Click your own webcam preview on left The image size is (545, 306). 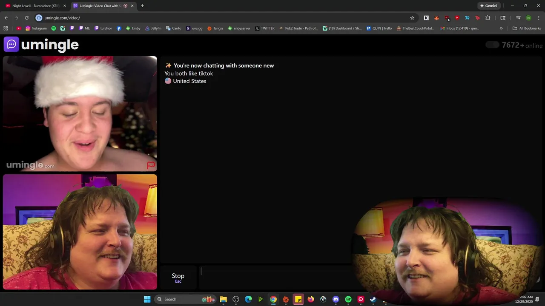pyautogui.click(x=80, y=232)
